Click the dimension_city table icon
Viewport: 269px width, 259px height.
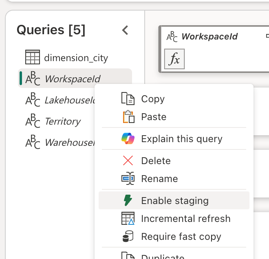(33, 57)
